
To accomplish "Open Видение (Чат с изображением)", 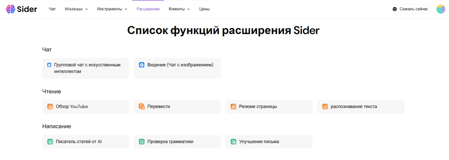I will point(177,68).
